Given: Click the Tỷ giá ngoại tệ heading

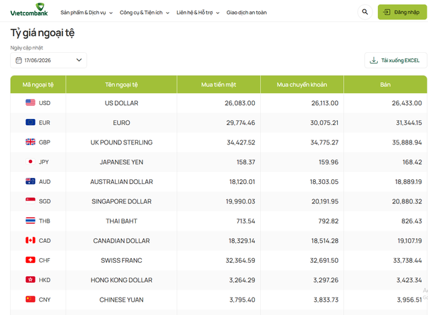Looking at the screenshot, I should [x=42, y=33].
